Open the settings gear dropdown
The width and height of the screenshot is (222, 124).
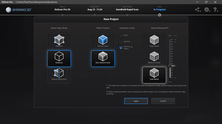[207, 10]
